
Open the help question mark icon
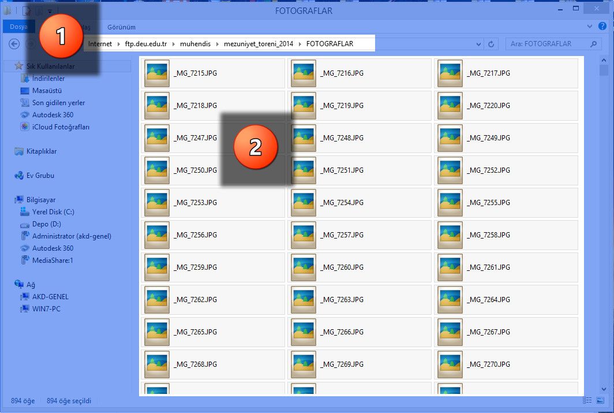coord(602,26)
